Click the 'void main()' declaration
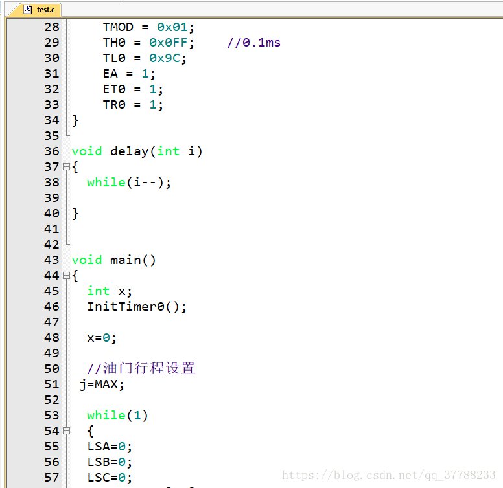Viewport: 503px width, 488px height. tap(113, 260)
